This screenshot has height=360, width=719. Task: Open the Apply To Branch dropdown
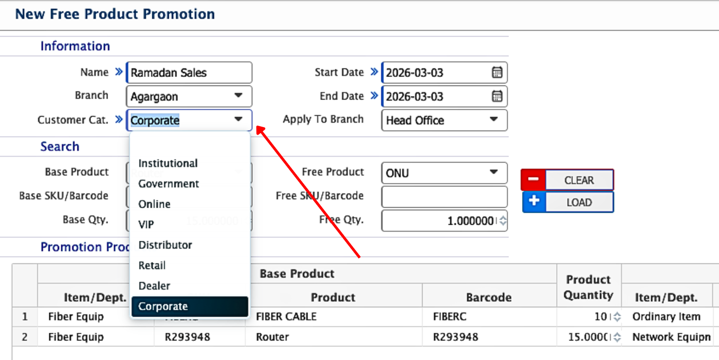(x=493, y=120)
